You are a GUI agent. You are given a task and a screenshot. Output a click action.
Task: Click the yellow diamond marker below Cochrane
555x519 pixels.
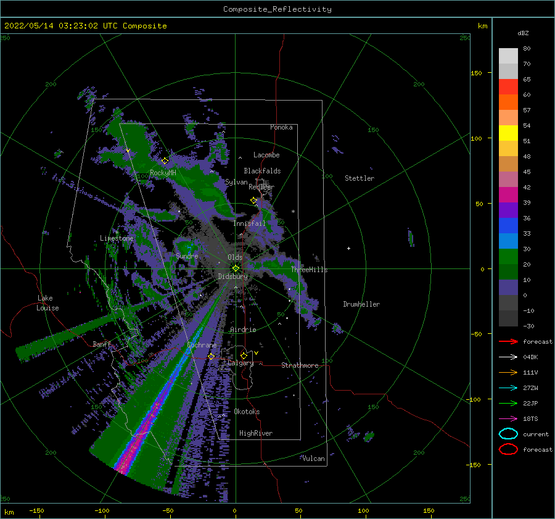[212, 356]
